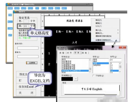Click the font size list scrollbar thumb
128x102 pixels.
[120, 67]
